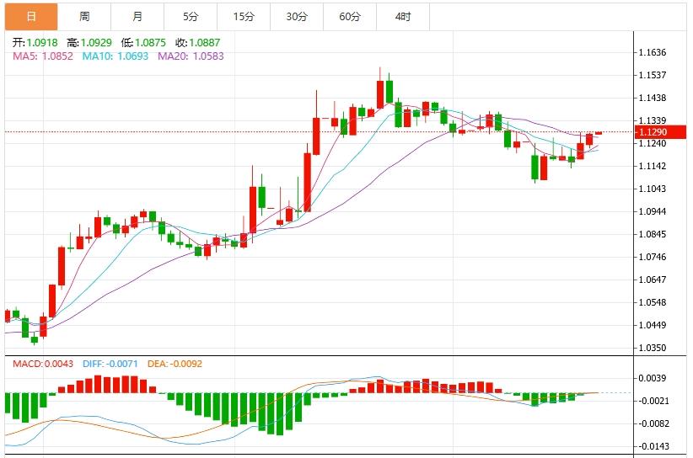Click the MA20 moving average label
Image resolution: width=693 pixels, height=458 pixels.
(x=190, y=56)
